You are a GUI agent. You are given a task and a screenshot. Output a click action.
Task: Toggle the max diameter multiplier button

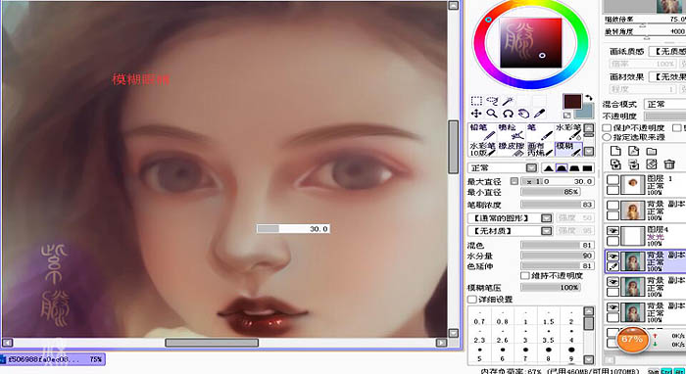coord(514,181)
